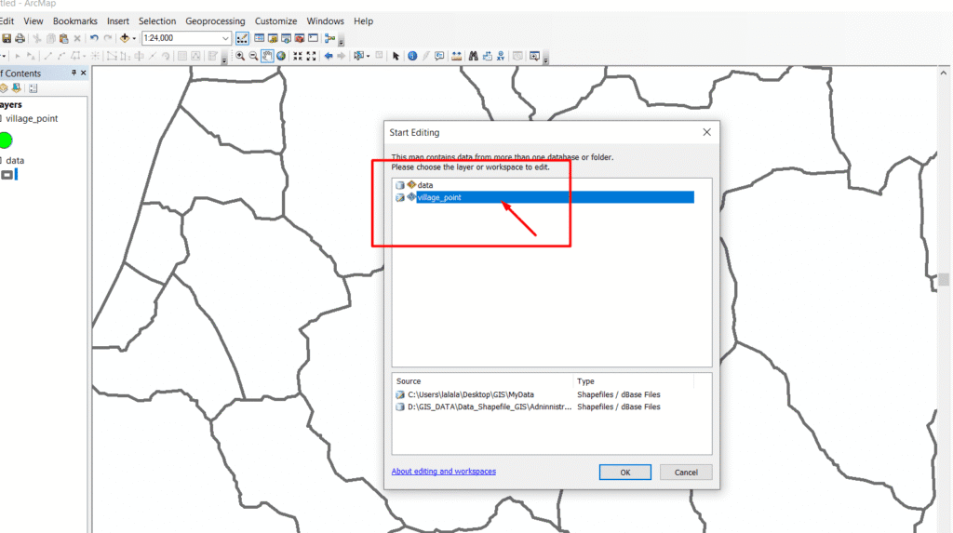Click Cancel in Start Editing dialog
The image size is (953, 533).
(x=686, y=473)
